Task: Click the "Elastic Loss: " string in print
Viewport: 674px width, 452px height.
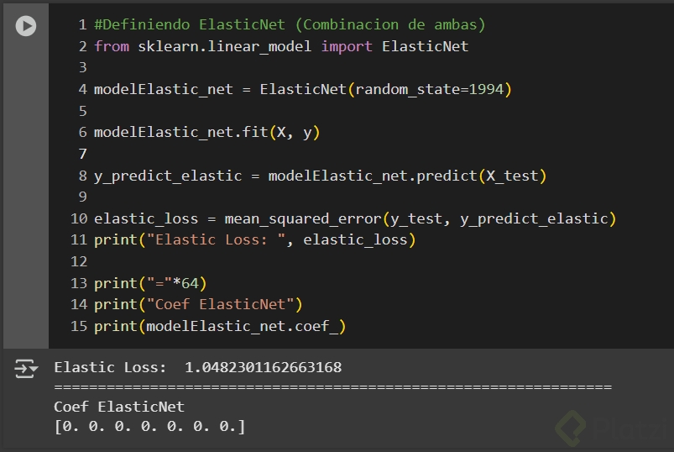Action: pyautogui.click(x=224, y=239)
